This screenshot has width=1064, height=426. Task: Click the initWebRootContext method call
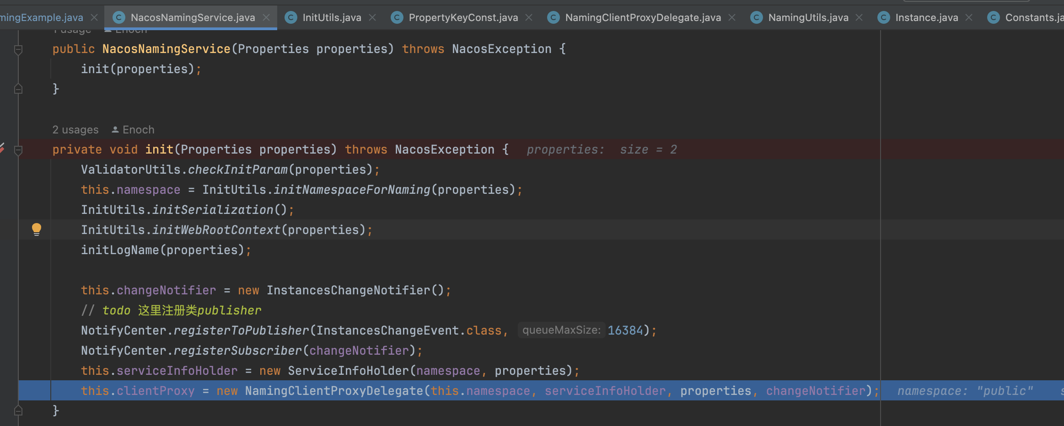(216, 230)
